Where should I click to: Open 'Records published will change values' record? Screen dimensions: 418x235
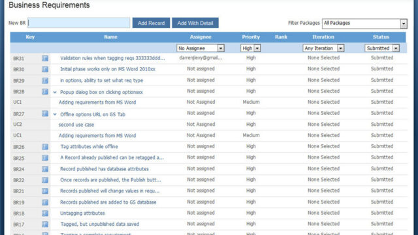click(x=110, y=191)
